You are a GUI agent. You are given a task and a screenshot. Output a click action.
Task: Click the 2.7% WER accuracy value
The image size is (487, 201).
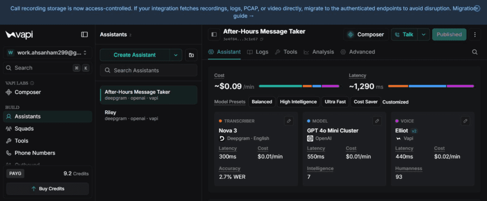point(232,177)
